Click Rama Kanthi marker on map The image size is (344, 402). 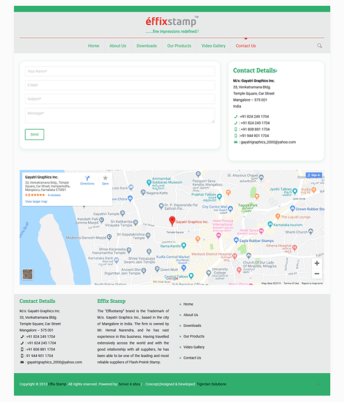(183, 246)
